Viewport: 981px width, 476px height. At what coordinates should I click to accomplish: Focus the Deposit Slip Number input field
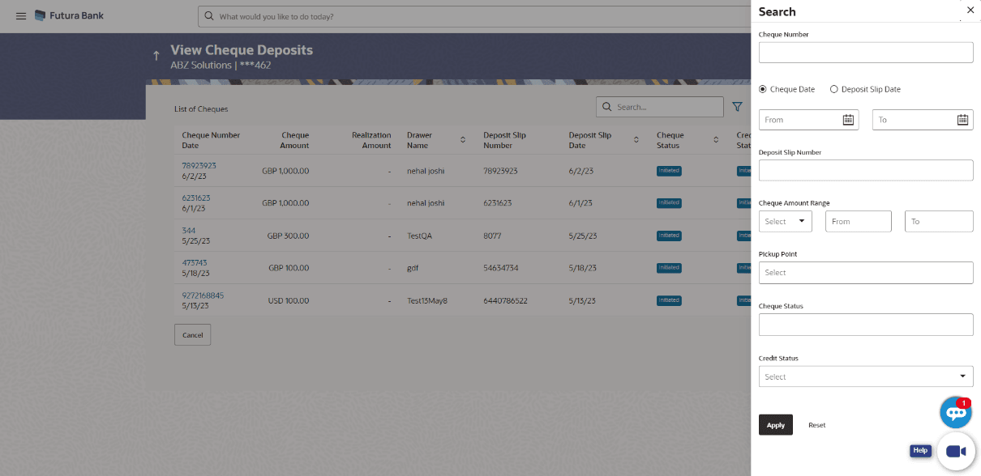point(866,170)
